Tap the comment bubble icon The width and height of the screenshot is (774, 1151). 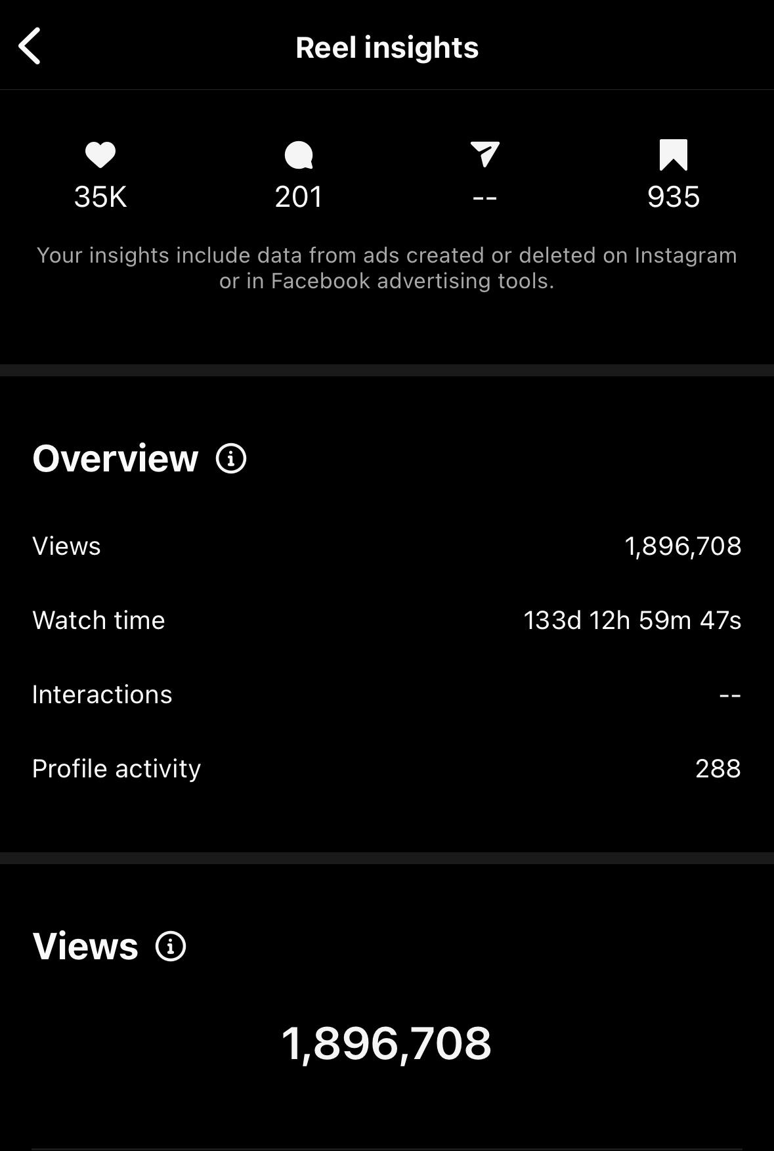[299, 156]
